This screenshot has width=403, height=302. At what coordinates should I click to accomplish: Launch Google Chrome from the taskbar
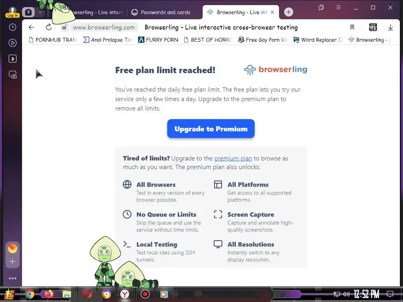pos(29,294)
